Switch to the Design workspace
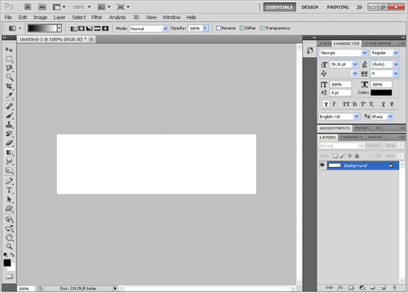 (310, 7)
